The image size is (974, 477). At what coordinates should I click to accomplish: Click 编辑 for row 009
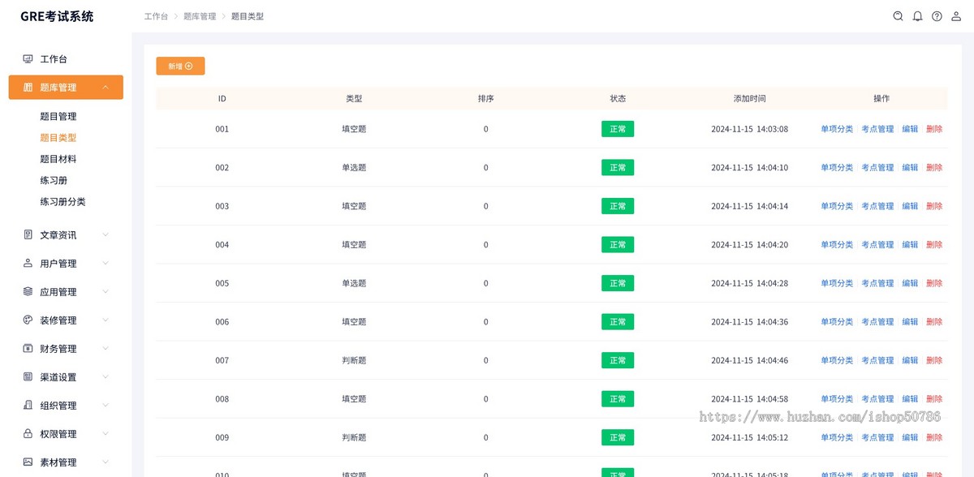tap(910, 437)
